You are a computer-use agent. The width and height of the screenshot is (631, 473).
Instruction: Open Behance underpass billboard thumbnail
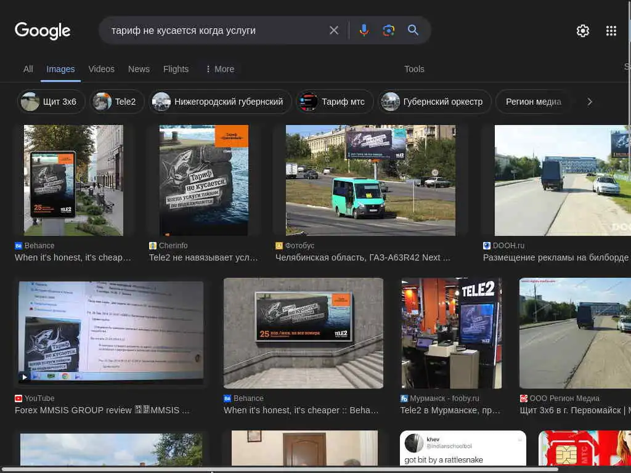303,333
